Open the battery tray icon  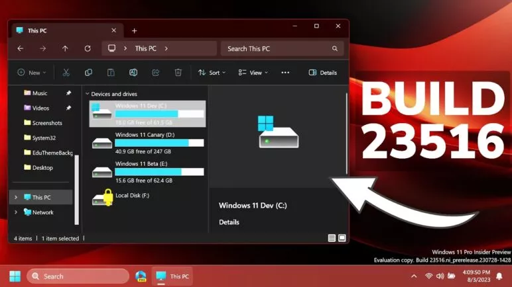coord(451,276)
